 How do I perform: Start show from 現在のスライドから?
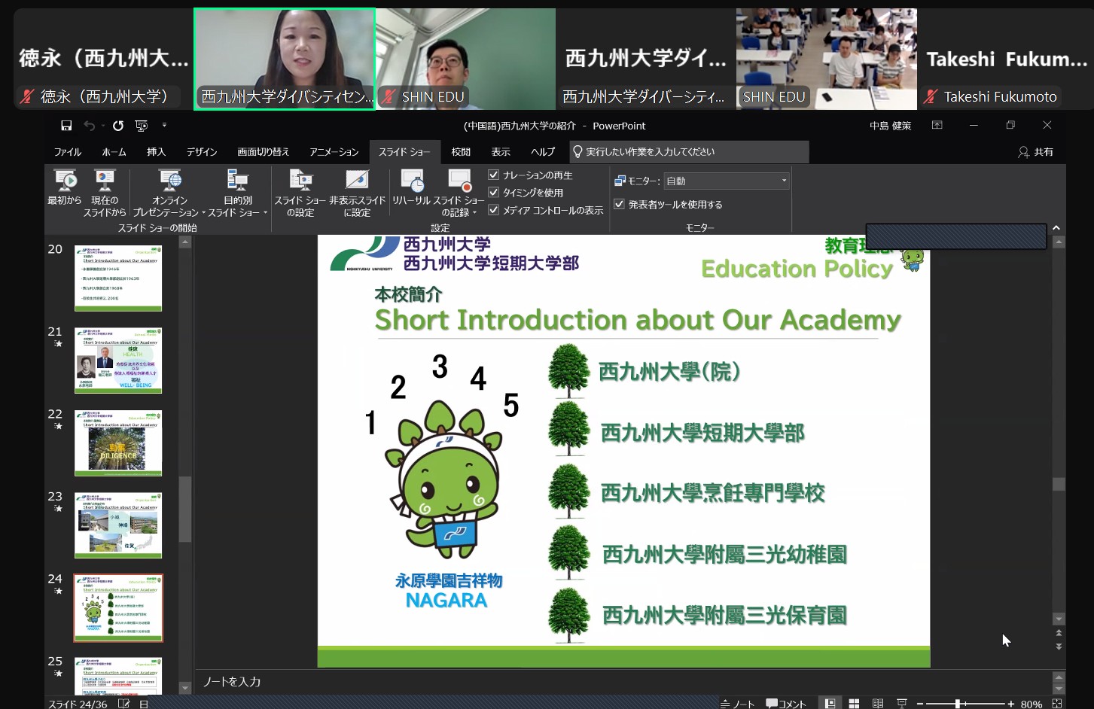[x=105, y=193]
